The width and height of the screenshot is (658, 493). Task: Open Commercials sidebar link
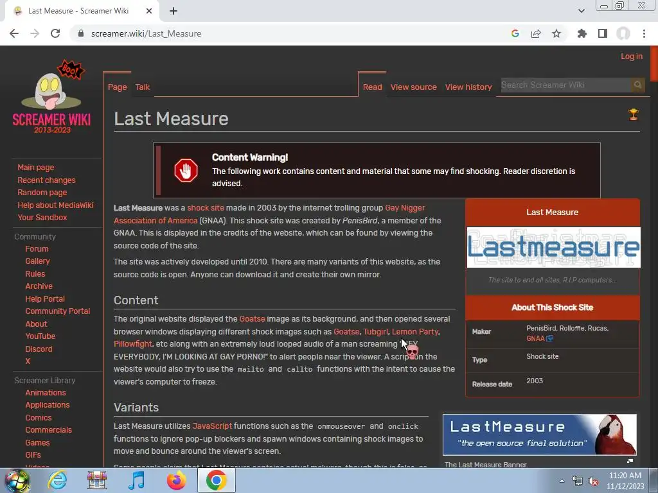[x=48, y=430]
